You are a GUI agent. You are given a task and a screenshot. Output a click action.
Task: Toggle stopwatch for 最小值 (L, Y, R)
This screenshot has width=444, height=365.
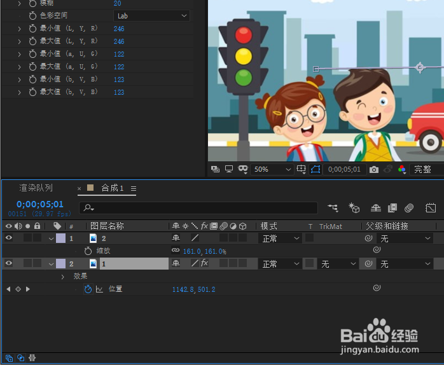pyautogui.click(x=32, y=29)
